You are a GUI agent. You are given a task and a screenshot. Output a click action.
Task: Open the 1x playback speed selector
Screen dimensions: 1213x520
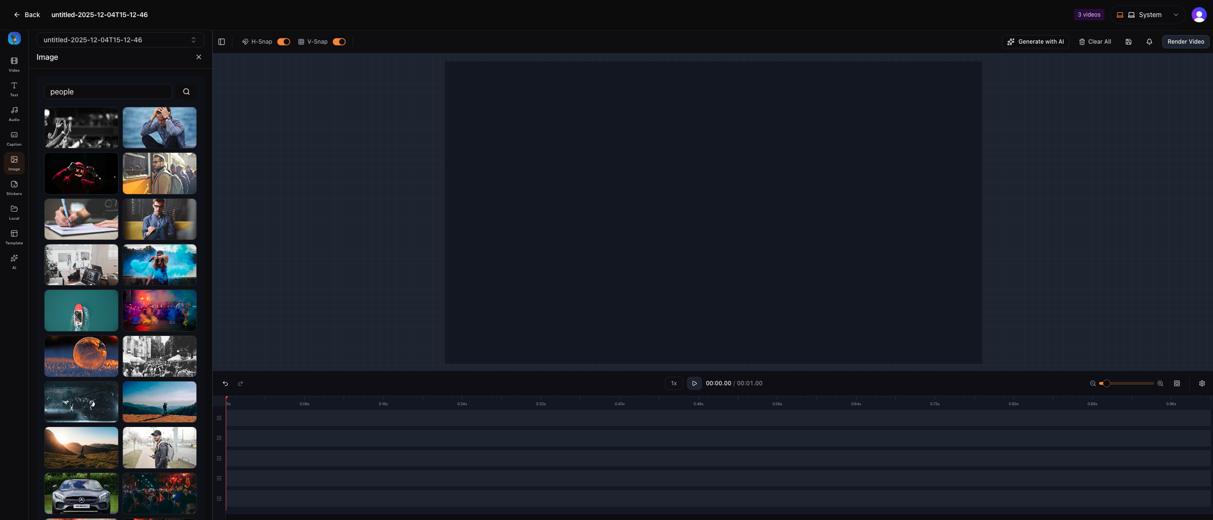674,383
